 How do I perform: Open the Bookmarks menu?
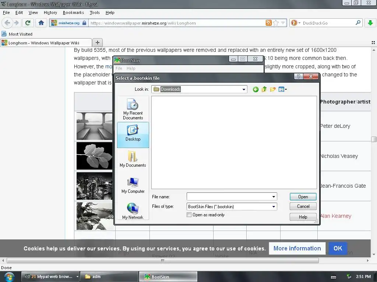[x=73, y=12]
